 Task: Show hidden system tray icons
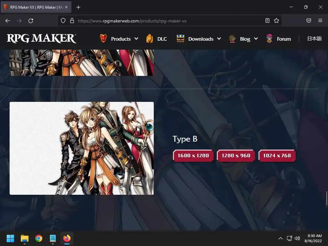(281, 238)
